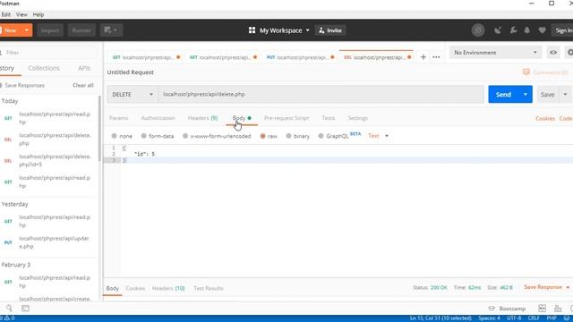
Task: Open tab options three-dots menu
Action: tap(436, 57)
